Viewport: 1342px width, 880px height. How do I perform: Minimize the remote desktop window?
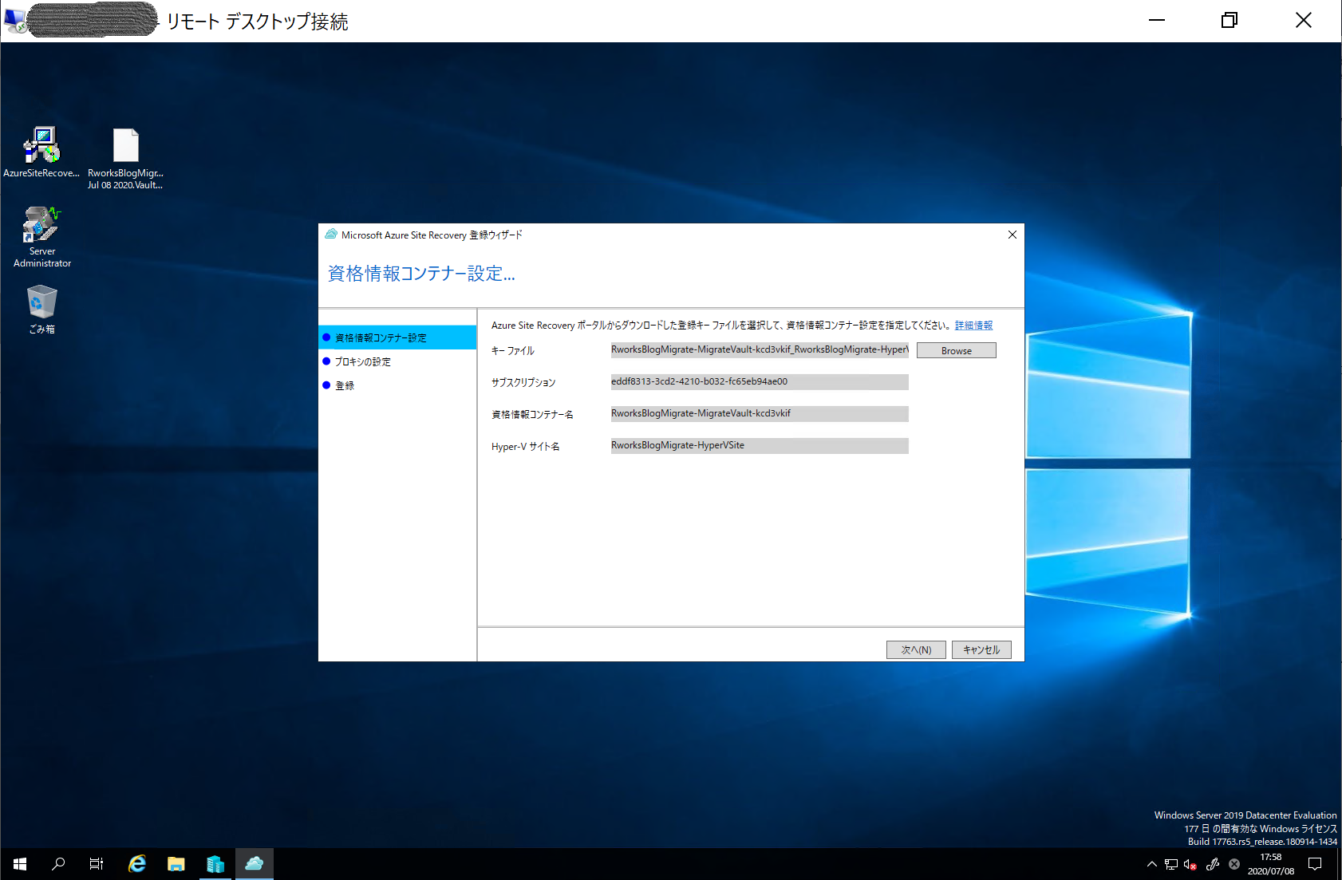click(x=1157, y=21)
